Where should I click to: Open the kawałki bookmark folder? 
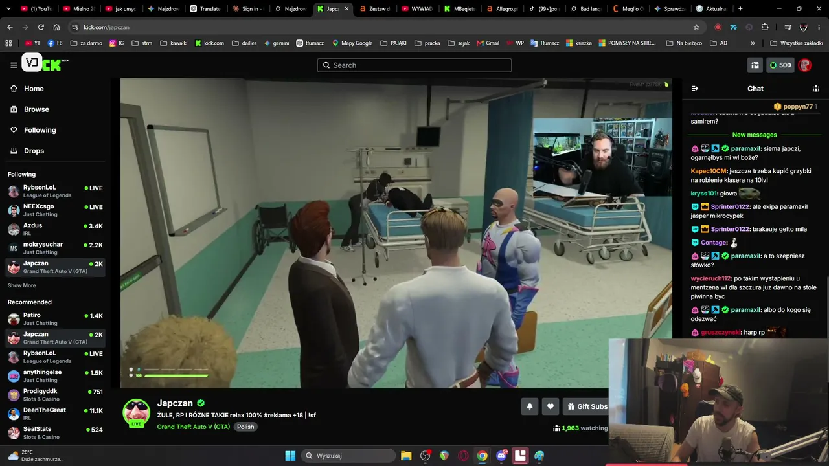[174, 43]
